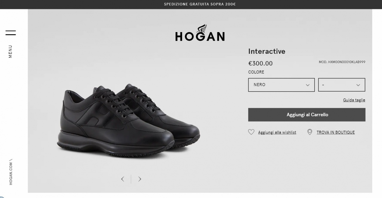382x198 pixels.
Task: Click the boutique location pin icon
Action: [x=310, y=132]
